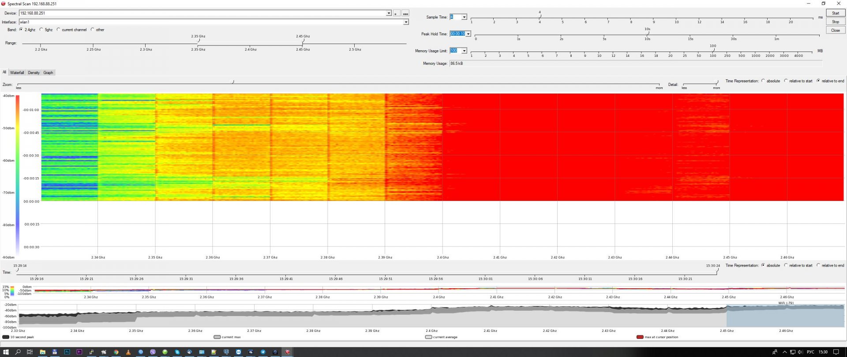
Task: Open the volume control in system tray
Action: (800, 352)
